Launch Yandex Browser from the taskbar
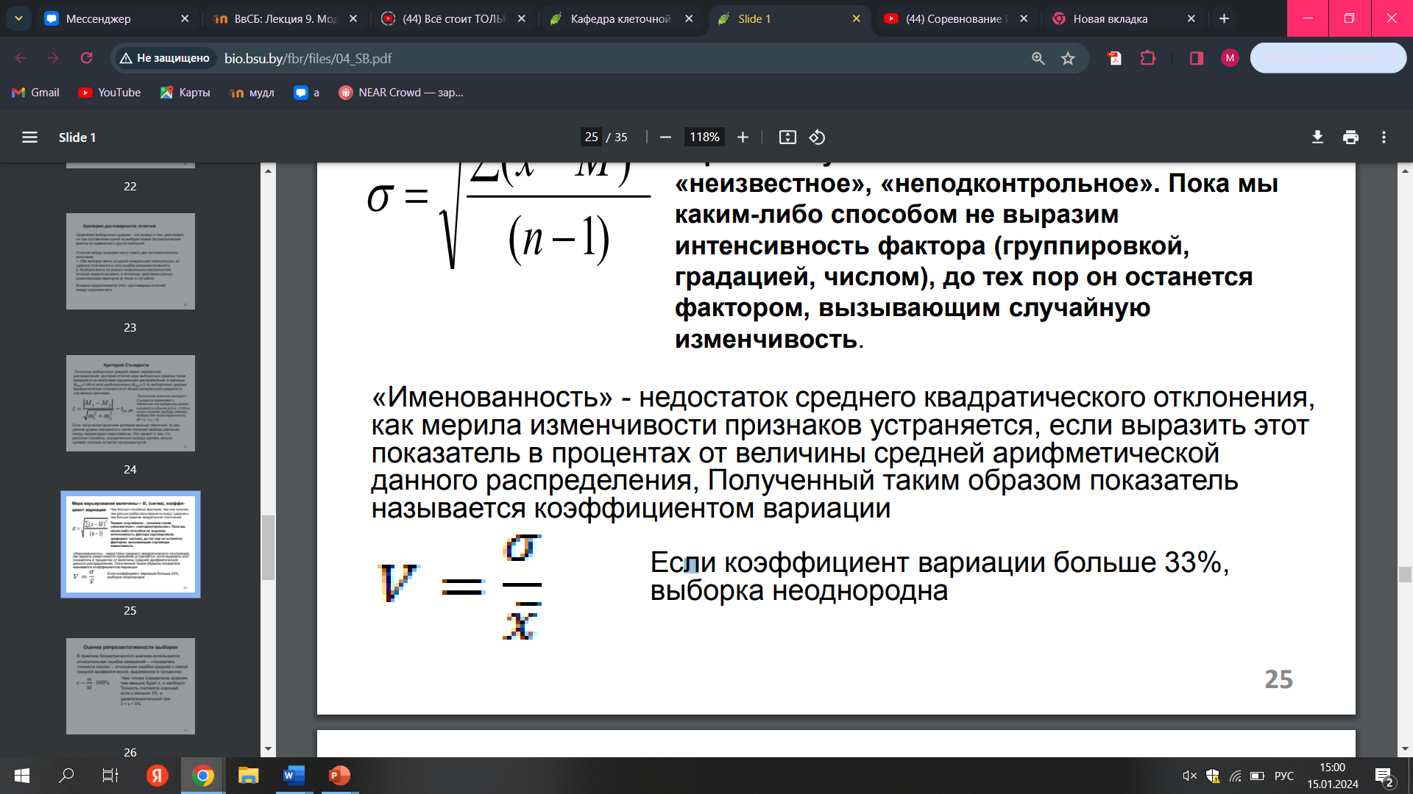The width and height of the screenshot is (1413, 794). click(157, 776)
